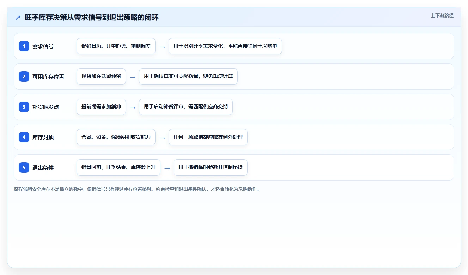Click the 退出条件 step label
This screenshot has width=468, height=275.
coord(43,167)
